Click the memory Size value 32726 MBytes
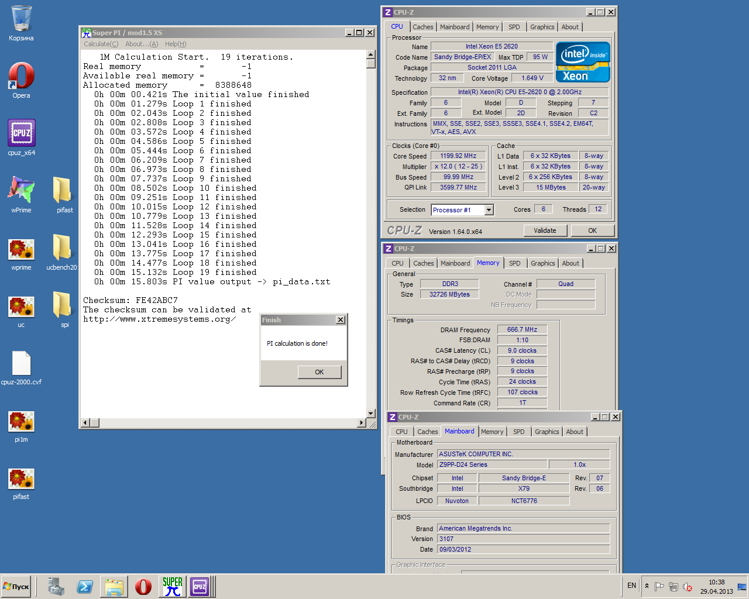The height and width of the screenshot is (599, 749). pos(449,294)
